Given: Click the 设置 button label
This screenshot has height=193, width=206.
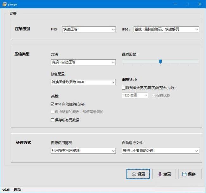Looking at the screenshot, I should 141,174.
